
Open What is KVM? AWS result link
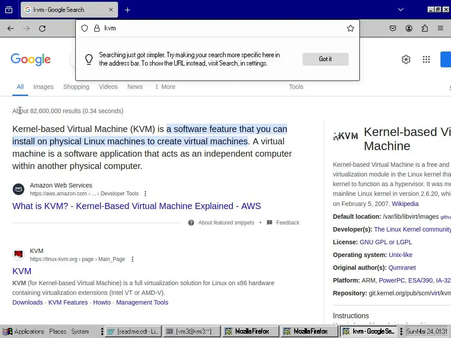click(x=137, y=206)
